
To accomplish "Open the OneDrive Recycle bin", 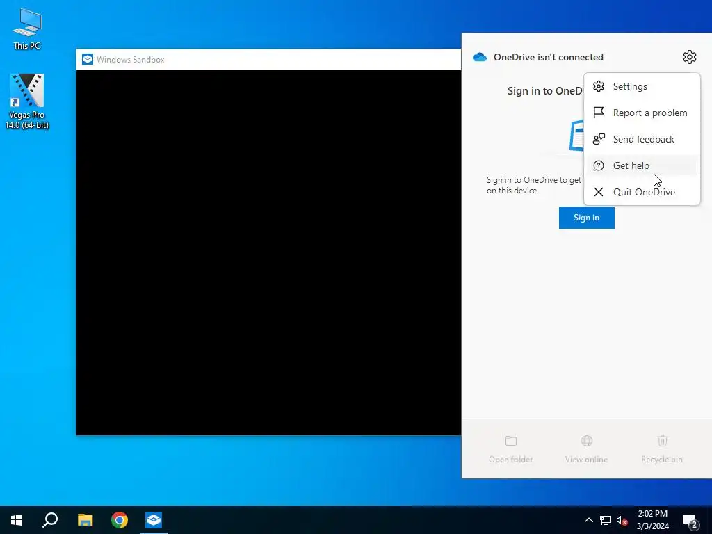I will [x=662, y=449].
